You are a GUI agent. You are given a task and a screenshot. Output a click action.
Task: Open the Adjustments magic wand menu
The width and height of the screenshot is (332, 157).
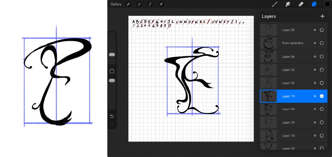tap(139, 4)
